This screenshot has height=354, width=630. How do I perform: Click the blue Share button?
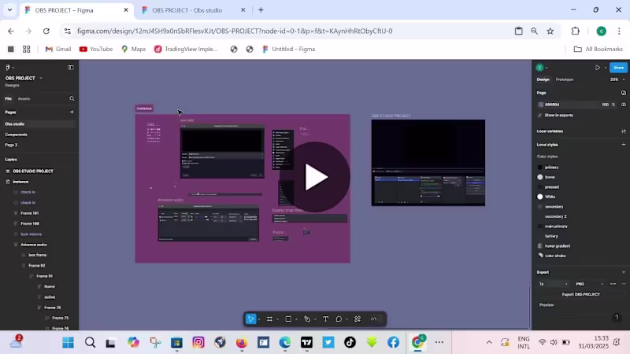pos(618,68)
